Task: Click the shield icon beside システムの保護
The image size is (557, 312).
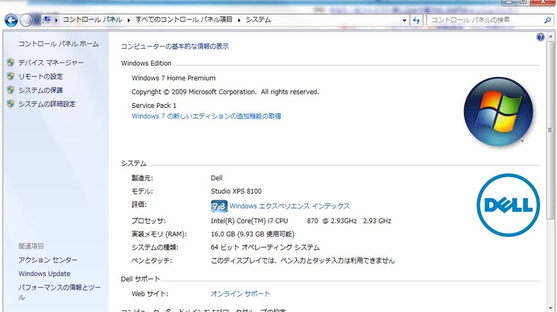Action: (11, 90)
